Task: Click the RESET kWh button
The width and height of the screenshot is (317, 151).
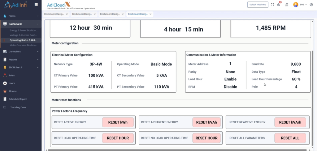Action: 118,122
